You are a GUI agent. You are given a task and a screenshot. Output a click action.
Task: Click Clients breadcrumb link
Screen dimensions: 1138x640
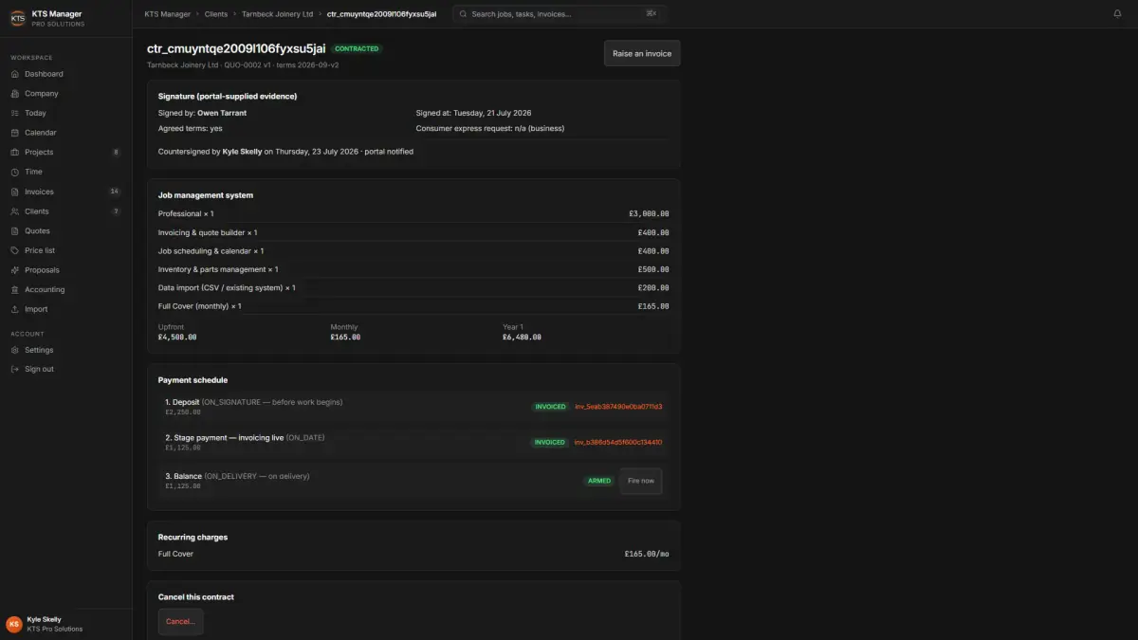[x=216, y=14]
